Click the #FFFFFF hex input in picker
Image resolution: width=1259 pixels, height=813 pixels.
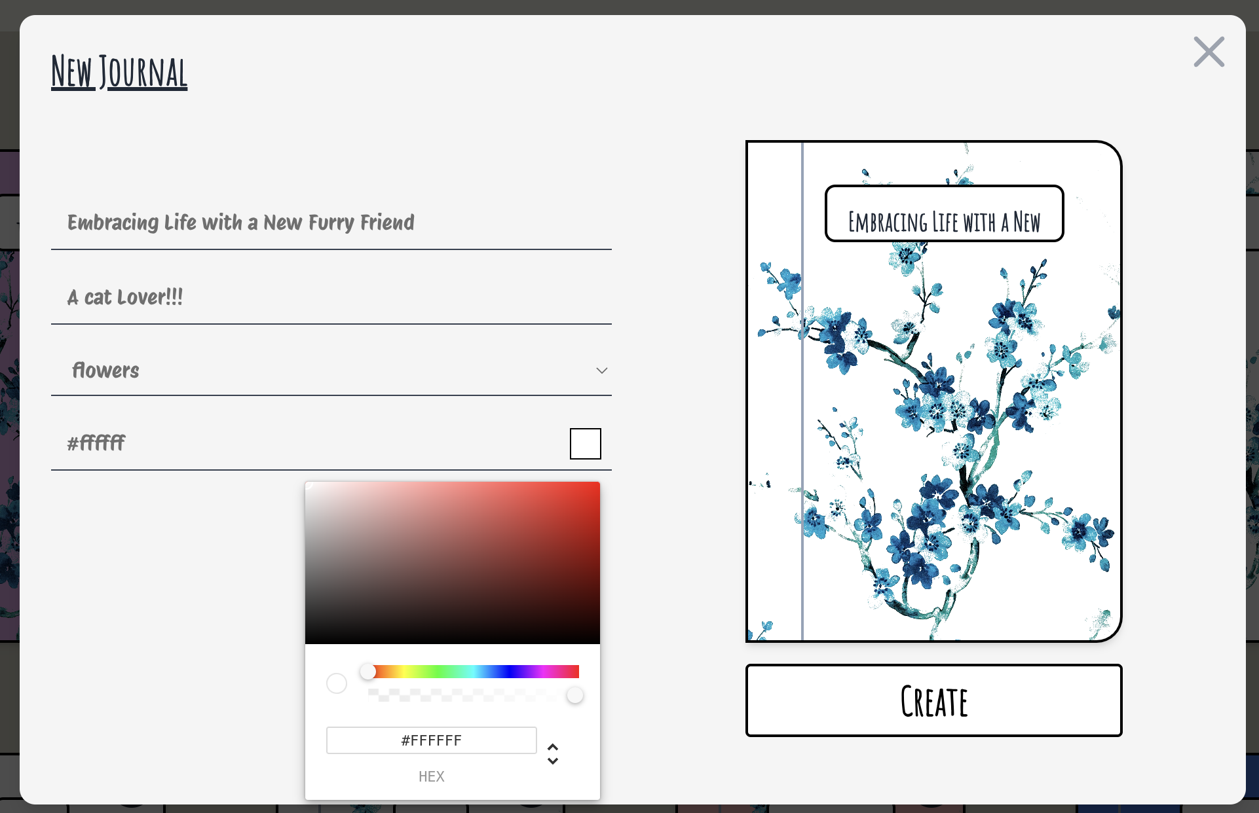click(431, 740)
